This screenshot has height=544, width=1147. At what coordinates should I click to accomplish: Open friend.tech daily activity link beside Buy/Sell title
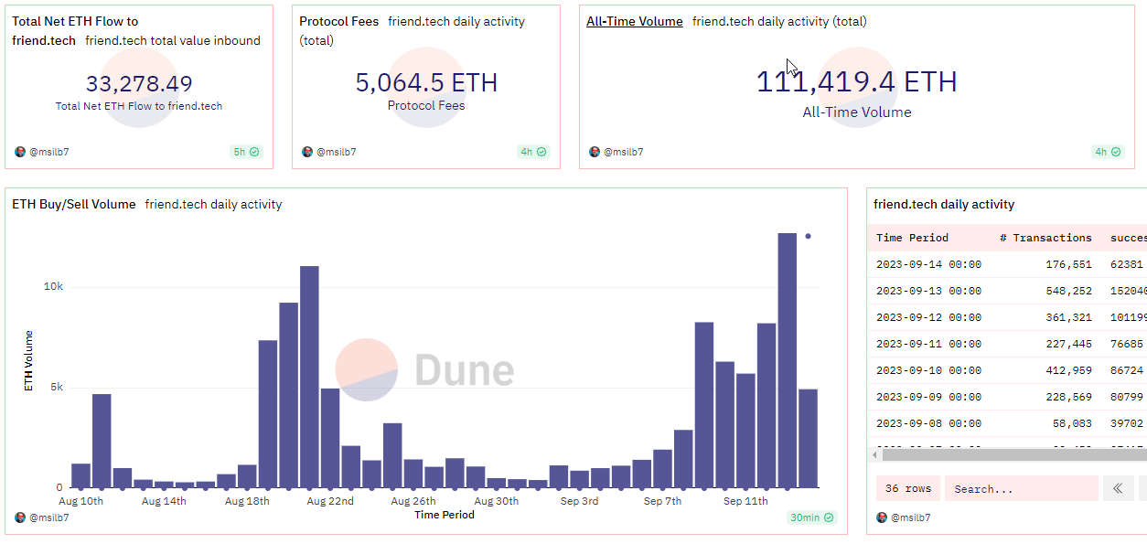(213, 204)
